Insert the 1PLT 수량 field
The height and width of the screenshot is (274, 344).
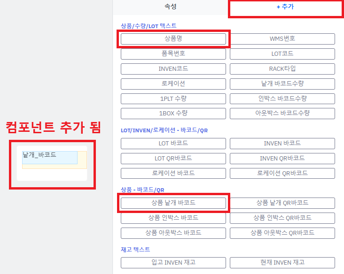pyautogui.click(x=173, y=99)
